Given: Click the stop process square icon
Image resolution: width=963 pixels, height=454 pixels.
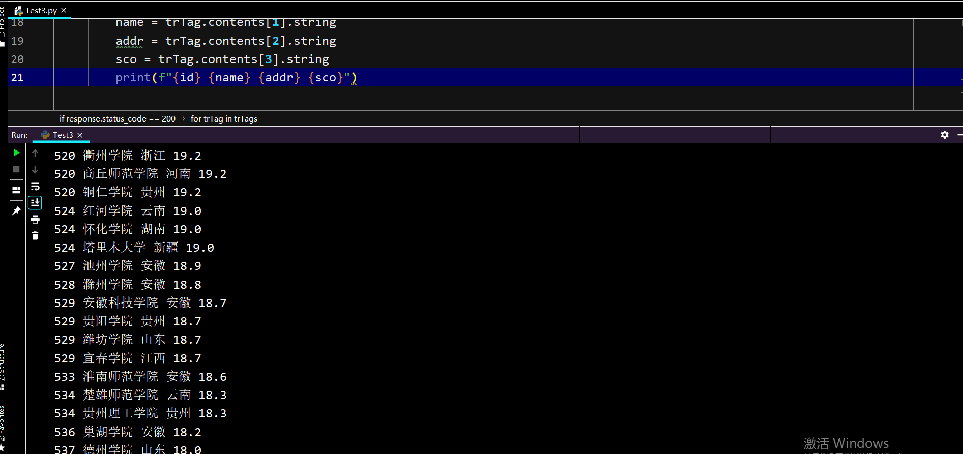Looking at the screenshot, I should click(x=16, y=169).
